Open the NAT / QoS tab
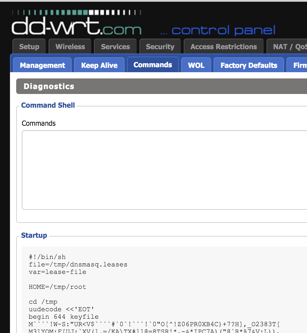 pos(287,46)
